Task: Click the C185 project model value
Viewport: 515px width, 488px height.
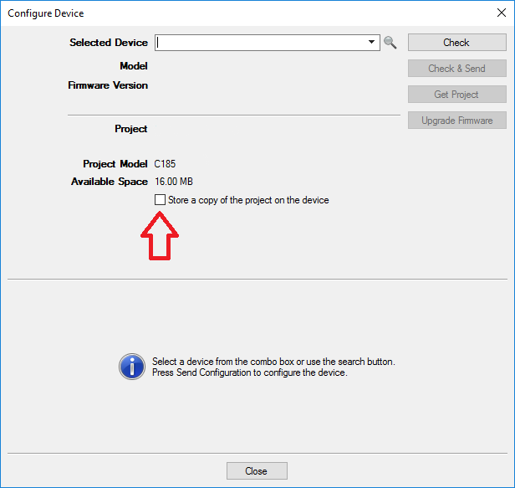Action: [166, 164]
